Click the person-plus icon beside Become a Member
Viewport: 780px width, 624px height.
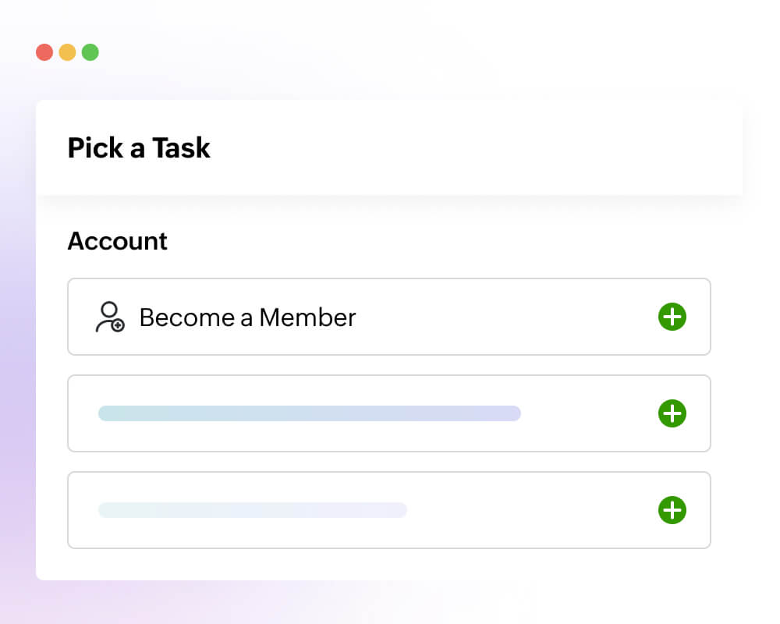point(109,317)
